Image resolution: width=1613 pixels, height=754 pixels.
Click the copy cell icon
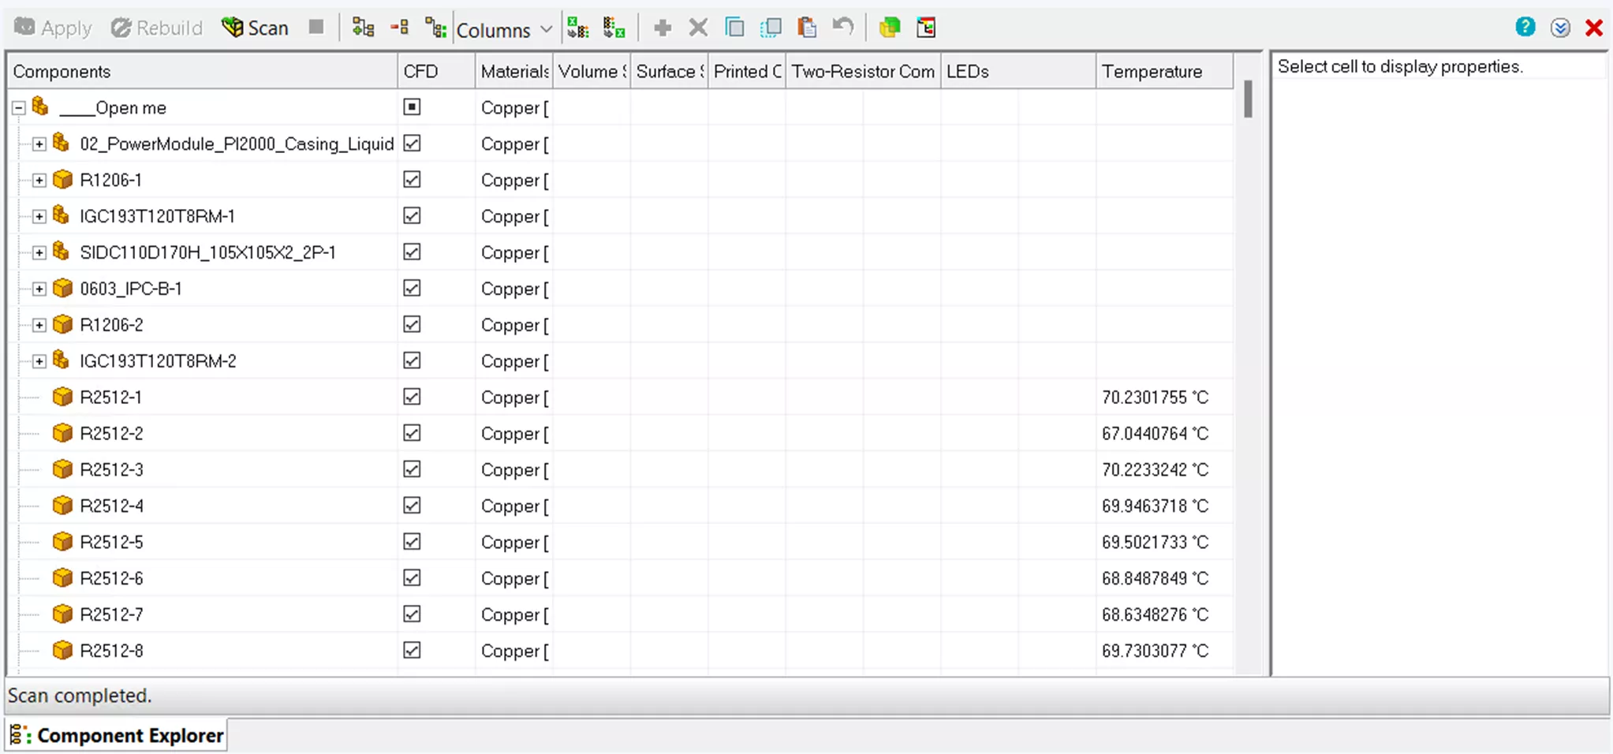[734, 27]
